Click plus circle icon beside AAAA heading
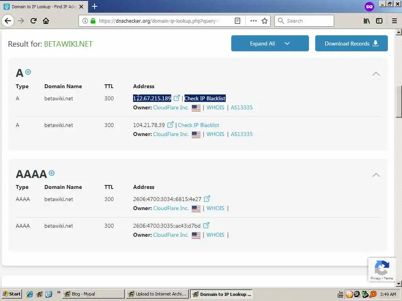 click(51, 173)
